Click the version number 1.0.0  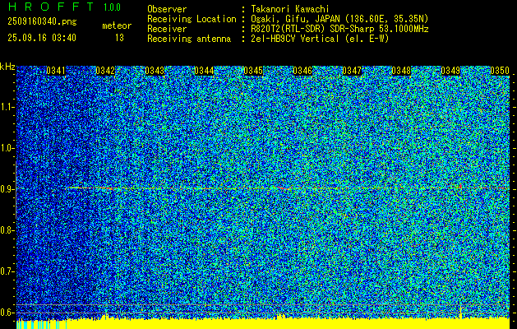tap(112, 7)
